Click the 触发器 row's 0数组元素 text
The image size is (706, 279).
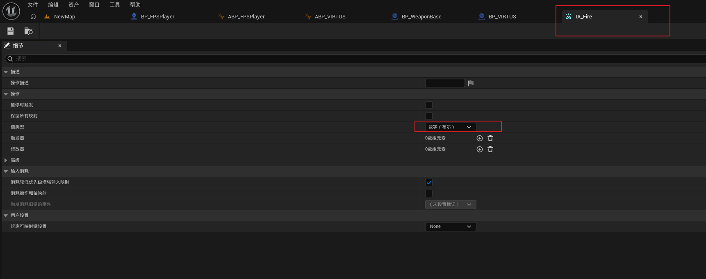click(435, 138)
